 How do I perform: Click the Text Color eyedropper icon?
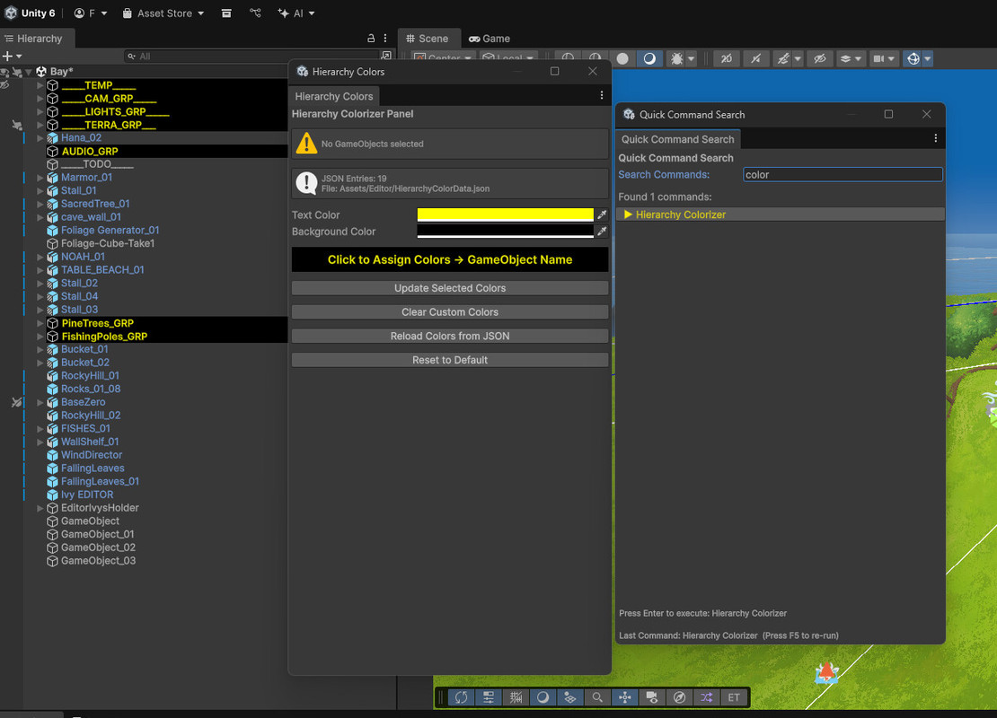pos(603,215)
